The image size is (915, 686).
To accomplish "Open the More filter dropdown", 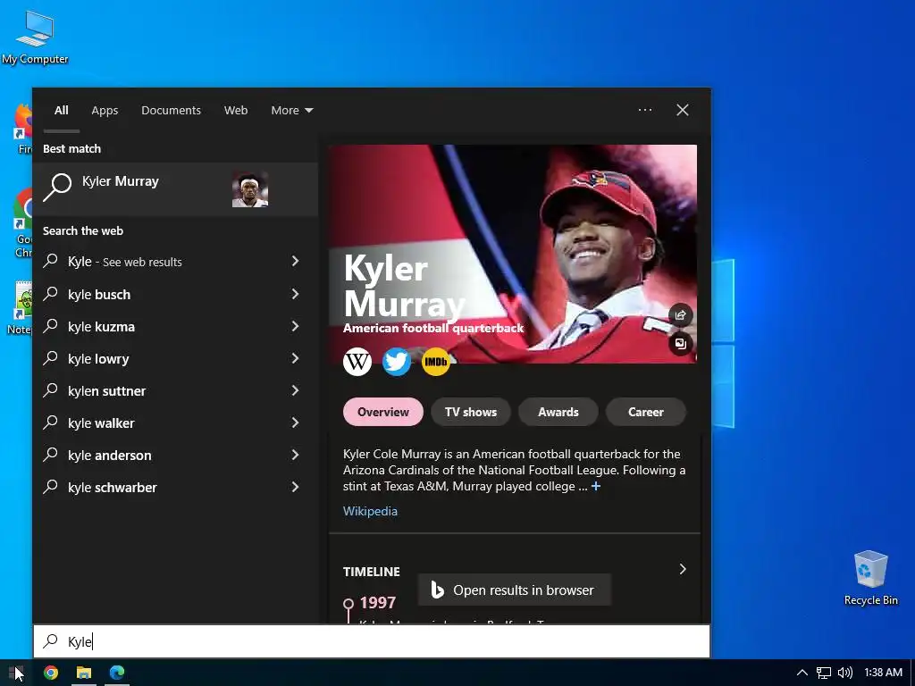I will point(292,110).
